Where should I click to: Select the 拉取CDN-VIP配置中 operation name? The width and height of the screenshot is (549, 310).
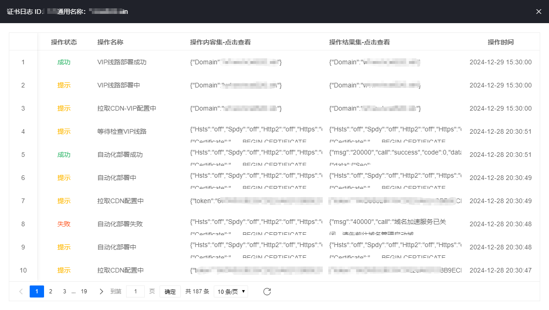pos(127,108)
